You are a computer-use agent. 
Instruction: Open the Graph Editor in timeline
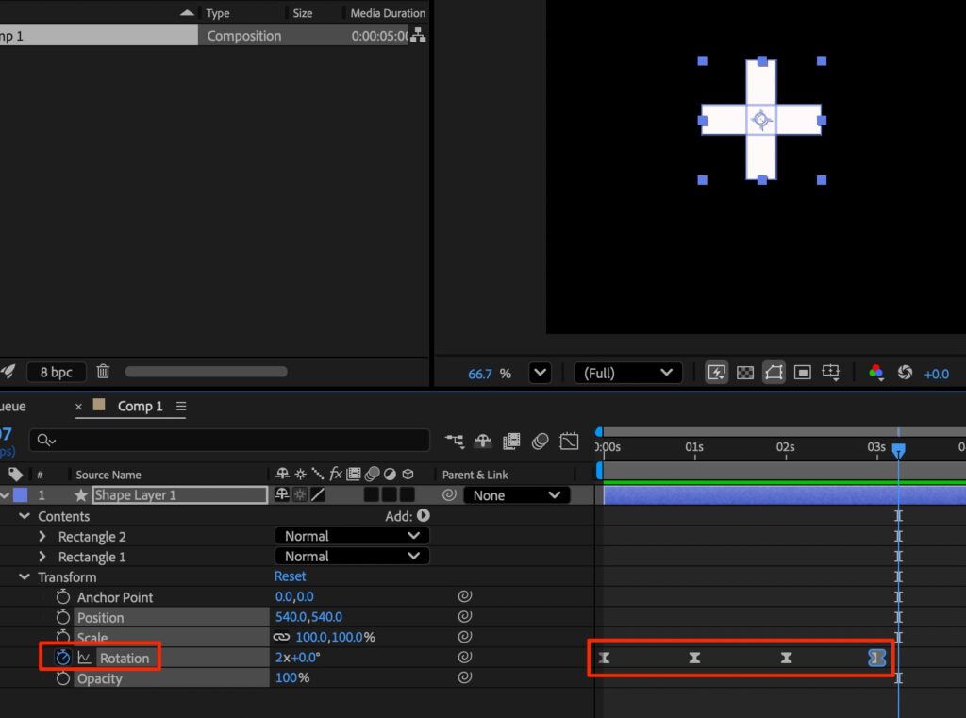pos(569,441)
